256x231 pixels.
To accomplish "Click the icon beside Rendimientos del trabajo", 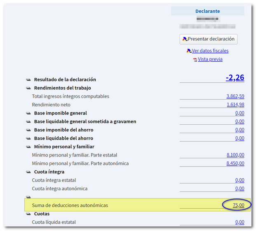I will point(28,88).
